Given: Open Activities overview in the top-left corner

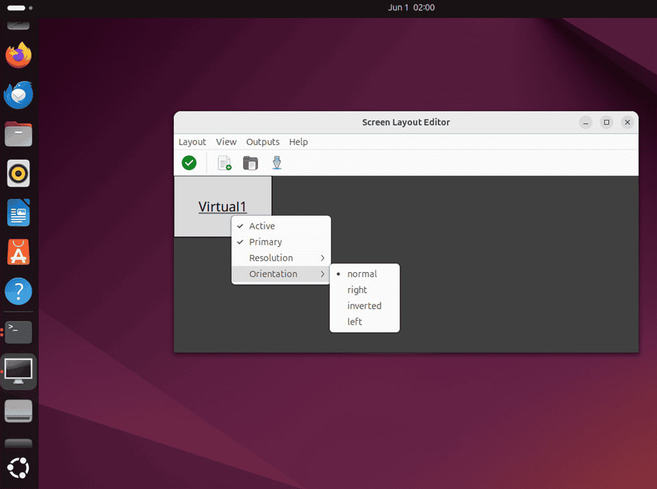Looking at the screenshot, I should tap(20, 8).
